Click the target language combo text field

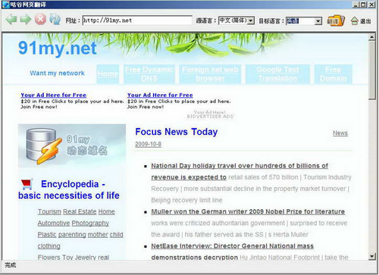click(301, 21)
